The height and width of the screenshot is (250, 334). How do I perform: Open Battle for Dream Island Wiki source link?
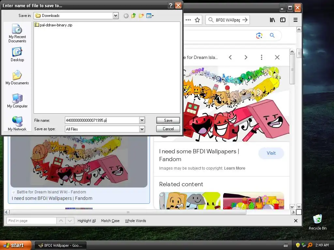coord(51,192)
